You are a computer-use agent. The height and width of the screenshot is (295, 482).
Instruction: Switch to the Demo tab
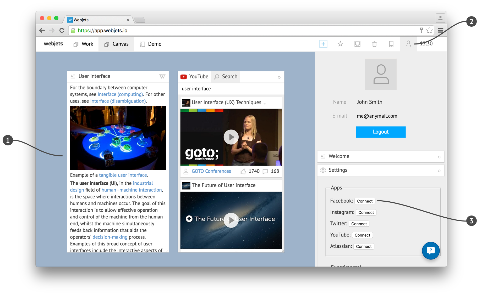pyautogui.click(x=150, y=44)
